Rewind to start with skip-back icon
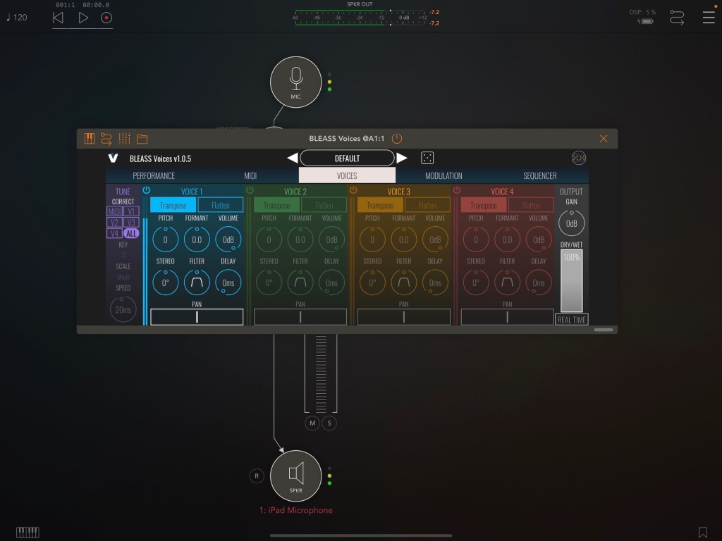The image size is (722, 541). (x=59, y=18)
